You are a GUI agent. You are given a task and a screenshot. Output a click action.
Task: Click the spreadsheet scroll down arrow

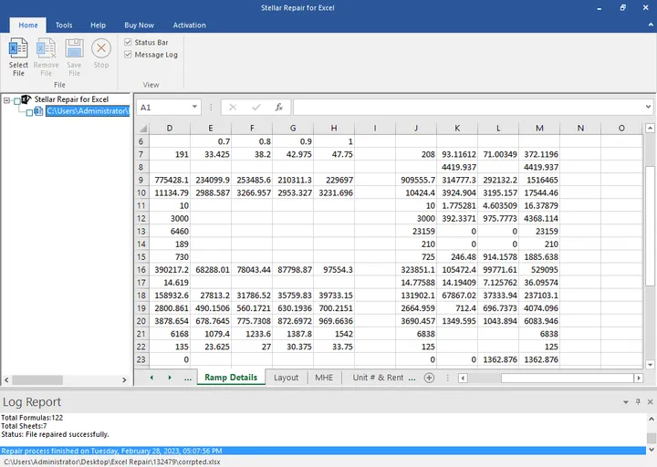pyautogui.click(x=650, y=365)
